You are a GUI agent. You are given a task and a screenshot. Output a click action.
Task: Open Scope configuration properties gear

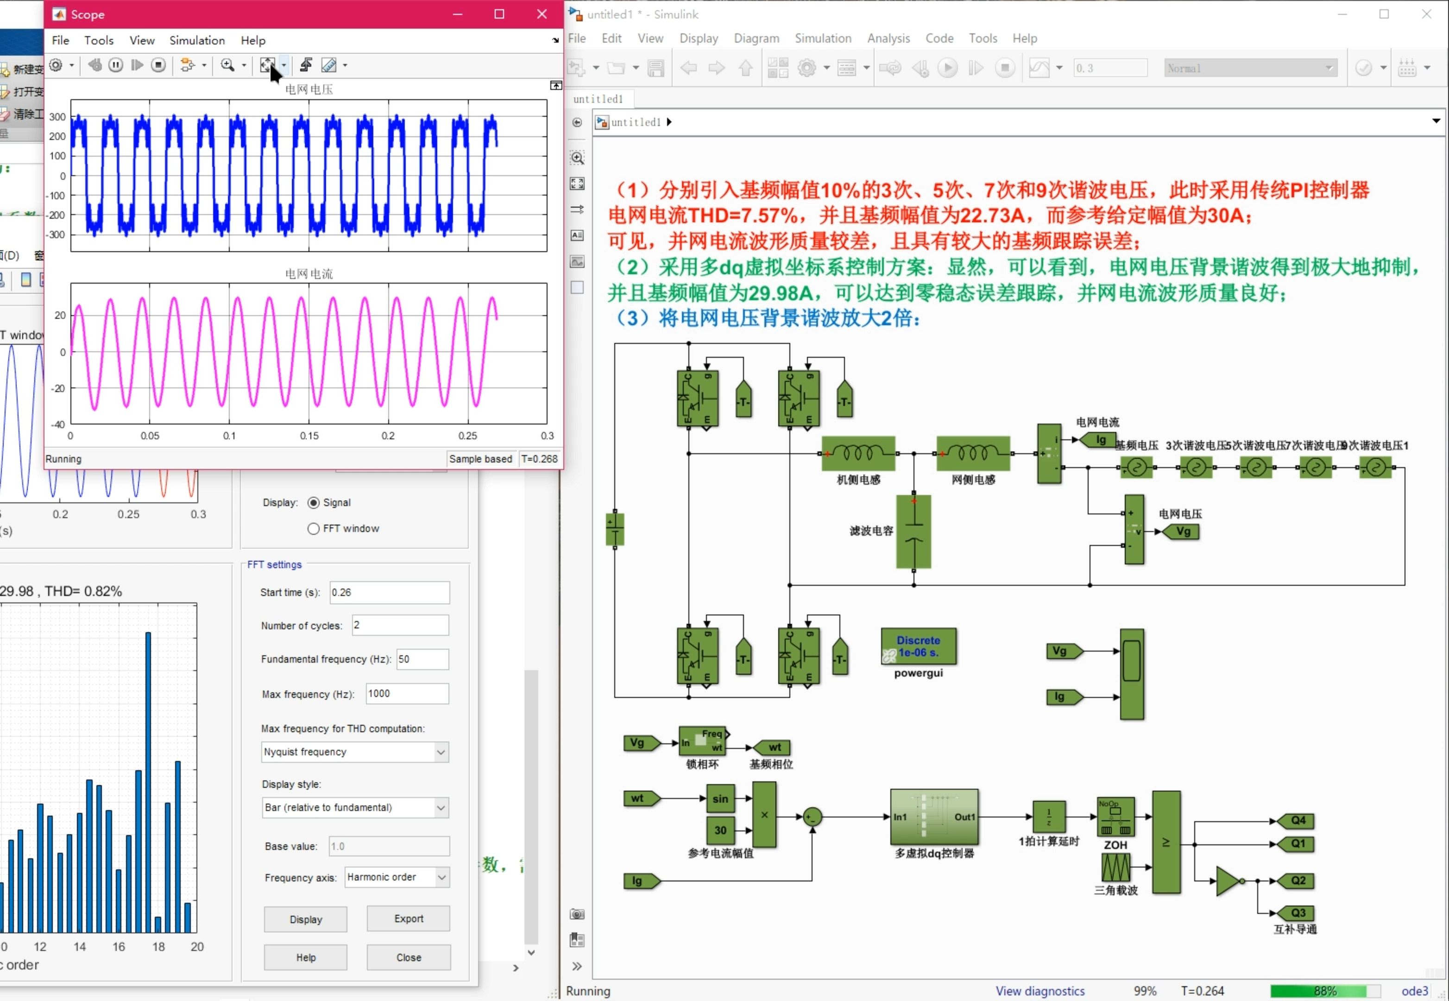pos(56,64)
